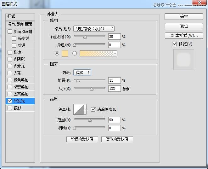Click the contour curve thumbnail
This screenshot has width=208, height=169.
(79, 109)
